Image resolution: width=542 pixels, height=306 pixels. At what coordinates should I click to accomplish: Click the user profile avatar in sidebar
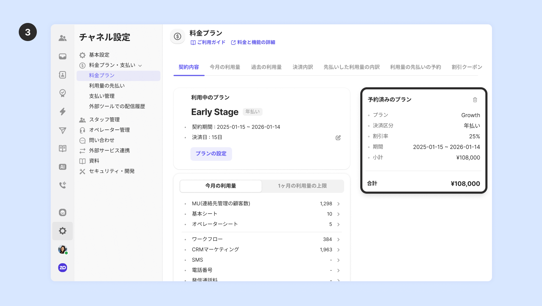pyautogui.click(x=63, y=249)
